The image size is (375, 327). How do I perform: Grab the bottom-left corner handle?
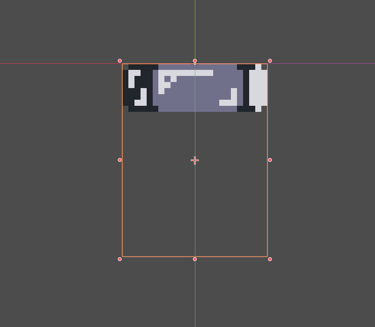pos(120,259)
